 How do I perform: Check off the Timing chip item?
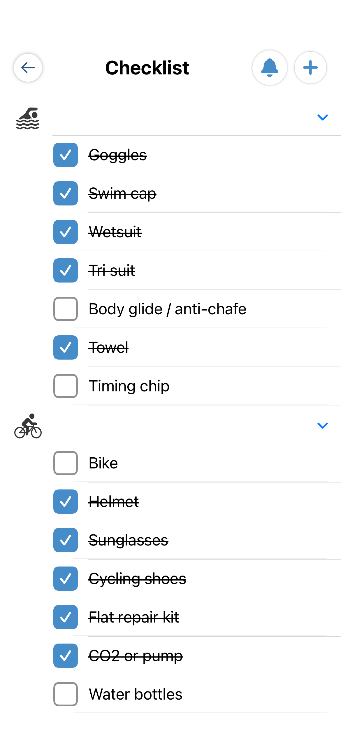(65, 386)
